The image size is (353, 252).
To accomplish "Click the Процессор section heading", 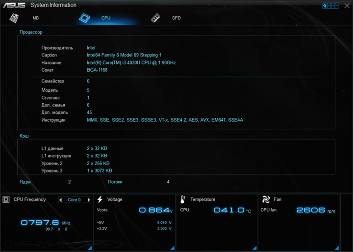I will click(31, 32).
